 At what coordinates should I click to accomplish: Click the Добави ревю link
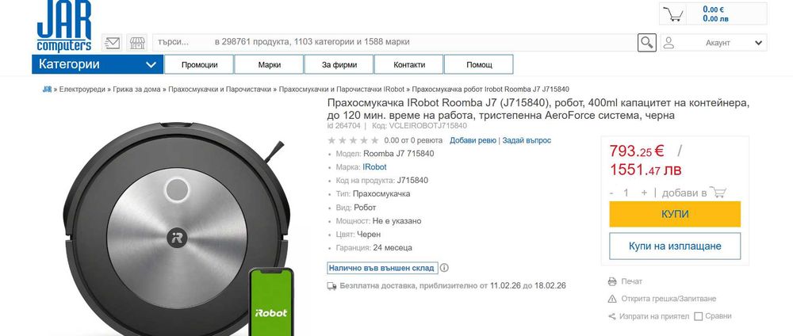[473, 140]
